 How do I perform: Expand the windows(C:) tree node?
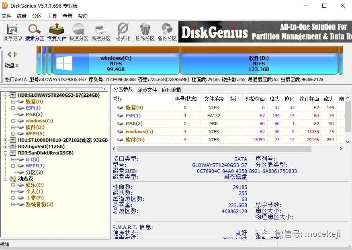(x=13, y=121)
